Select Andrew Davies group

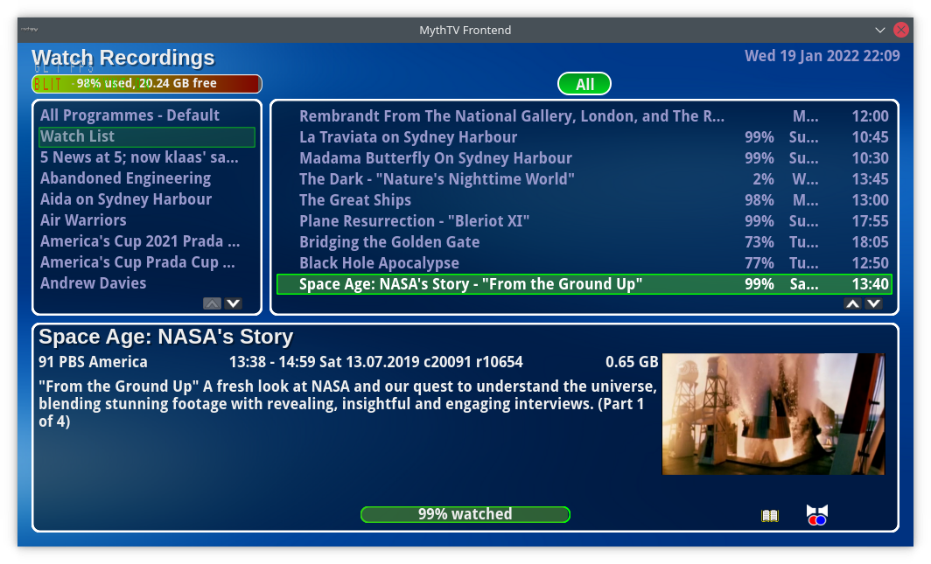[x=147, y=283]
